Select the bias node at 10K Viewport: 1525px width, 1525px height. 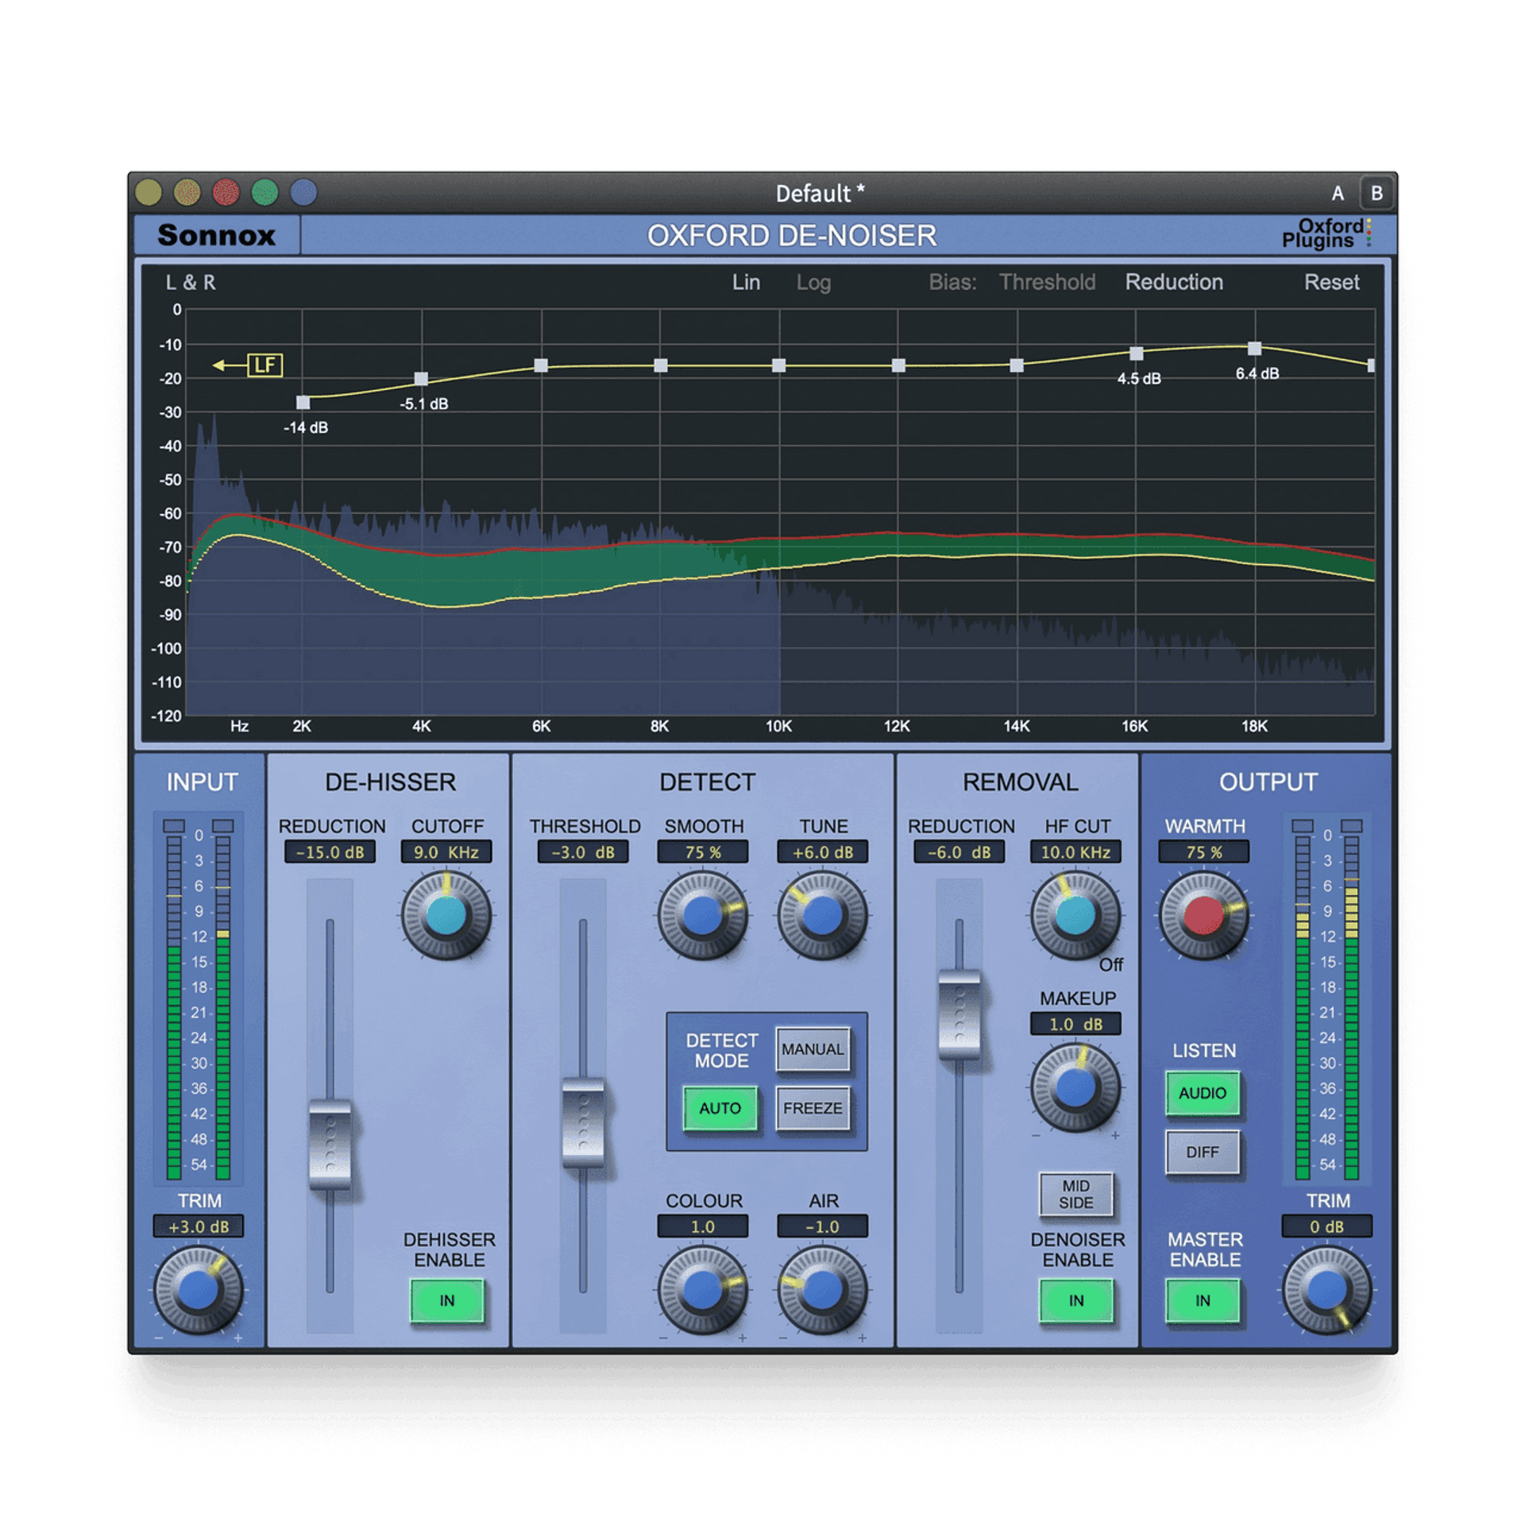click(x=779, y=365)
